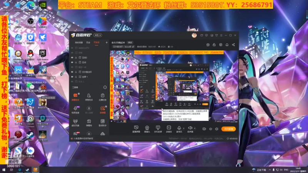This screenshot has width=308, height=173.
Task: Switch to the middle scene tab
Action: (88, 43)
